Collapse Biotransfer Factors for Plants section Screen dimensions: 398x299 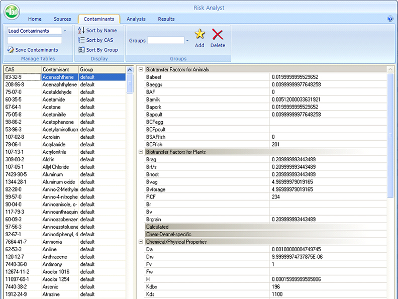pyautogui.click(x=141, y=152)
